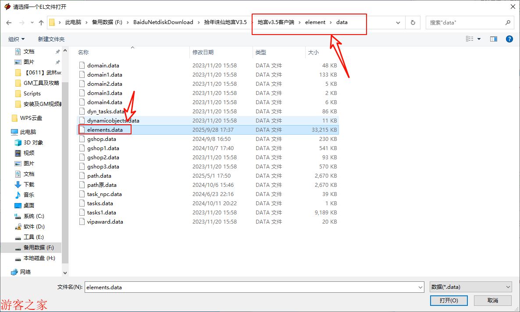Open the file type filter dropdown
The height and width of the screenshot is (312, 520).
point(470,287)
